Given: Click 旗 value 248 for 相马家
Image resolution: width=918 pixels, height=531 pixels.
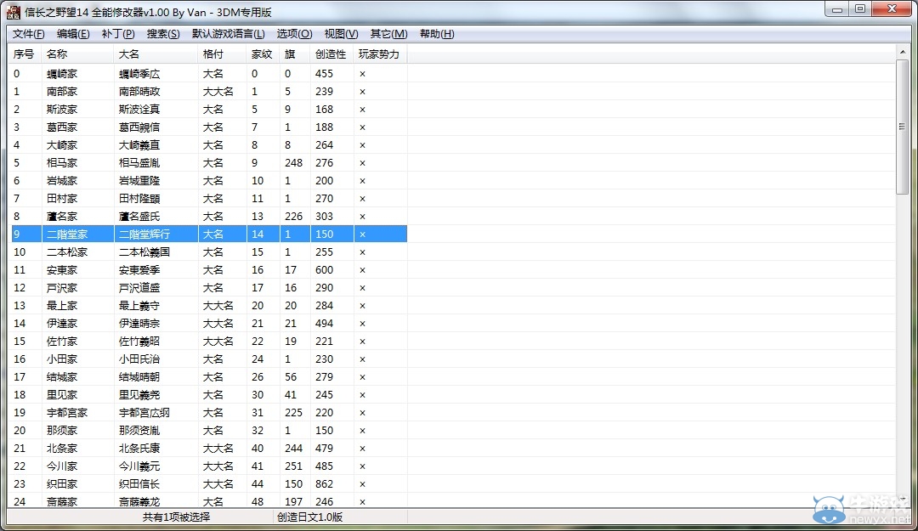Looking at the screenshot, I should click(x=294, y=163).
